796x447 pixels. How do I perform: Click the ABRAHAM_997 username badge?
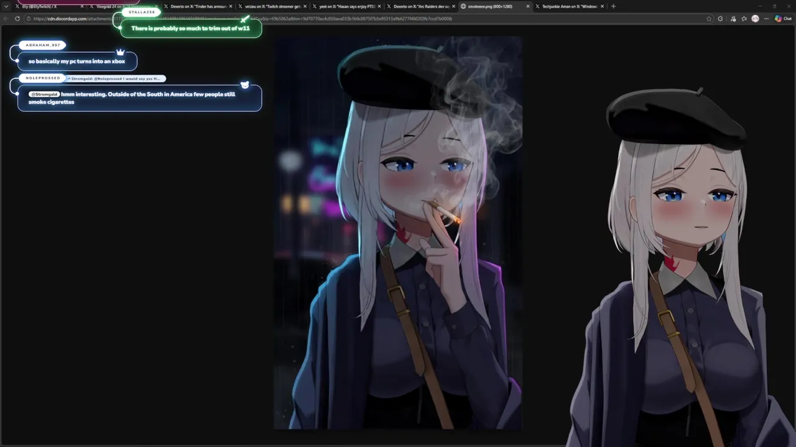point(43,45)
